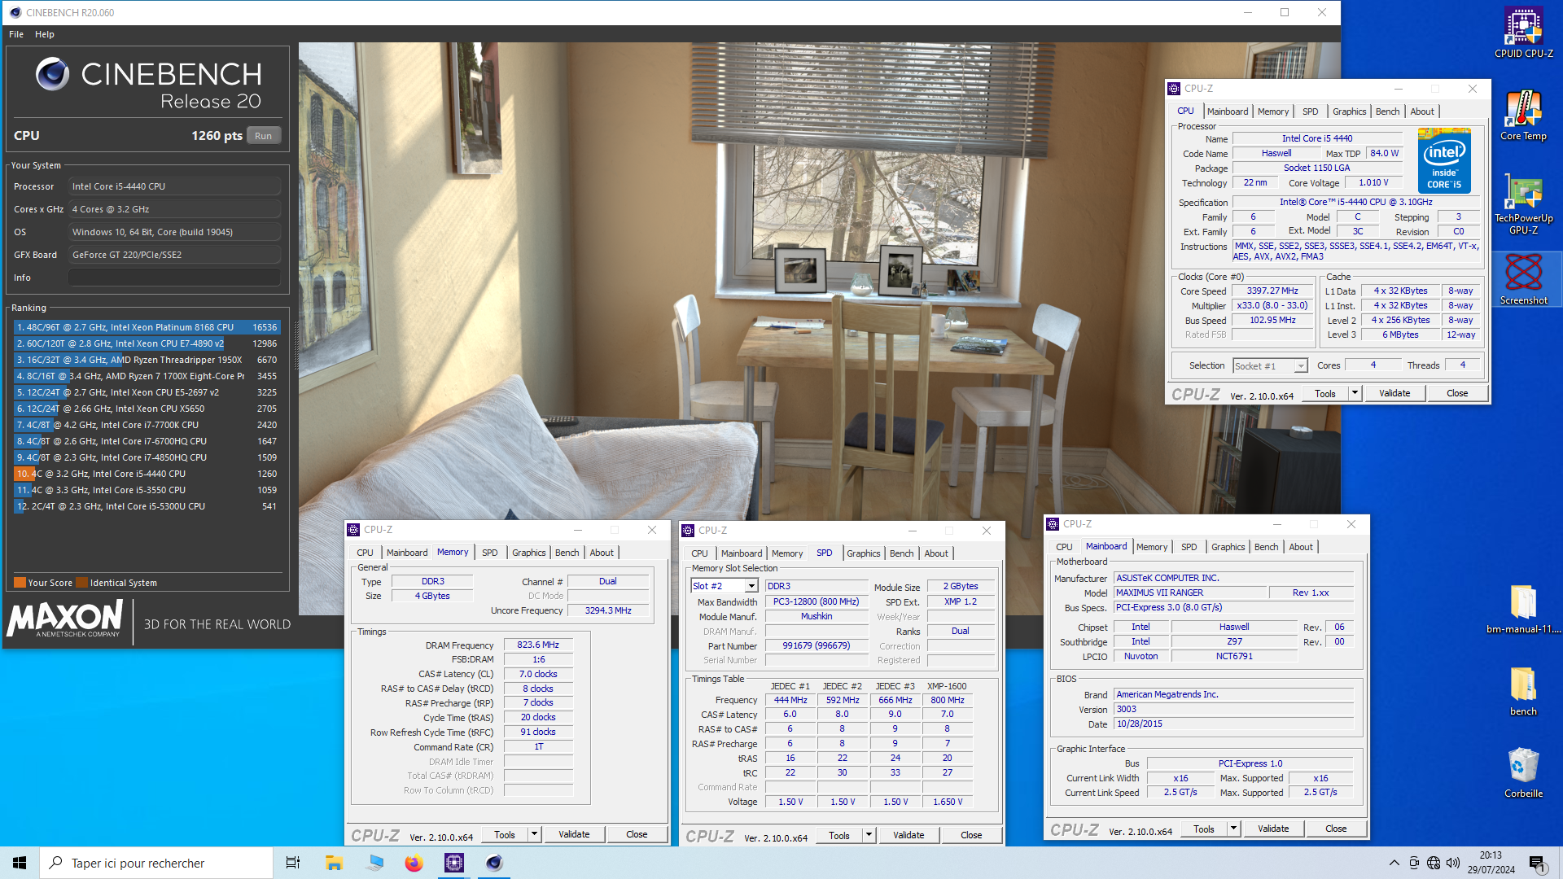Click Close in the SPD window
Viewport: 1563px width, 879px height.
click(971, 835)
